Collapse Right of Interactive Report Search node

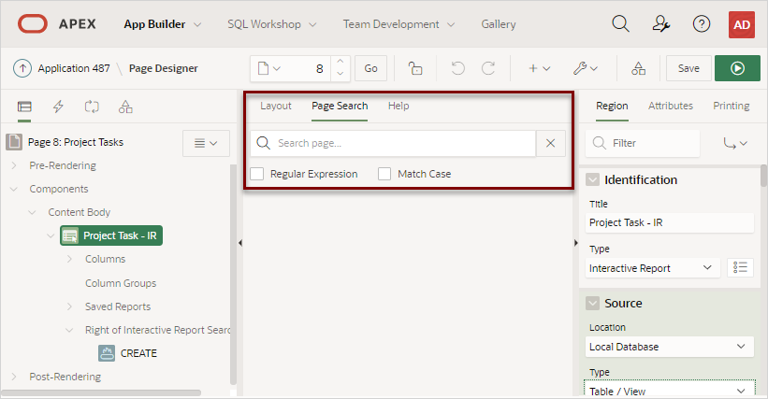tap(69, 330)
